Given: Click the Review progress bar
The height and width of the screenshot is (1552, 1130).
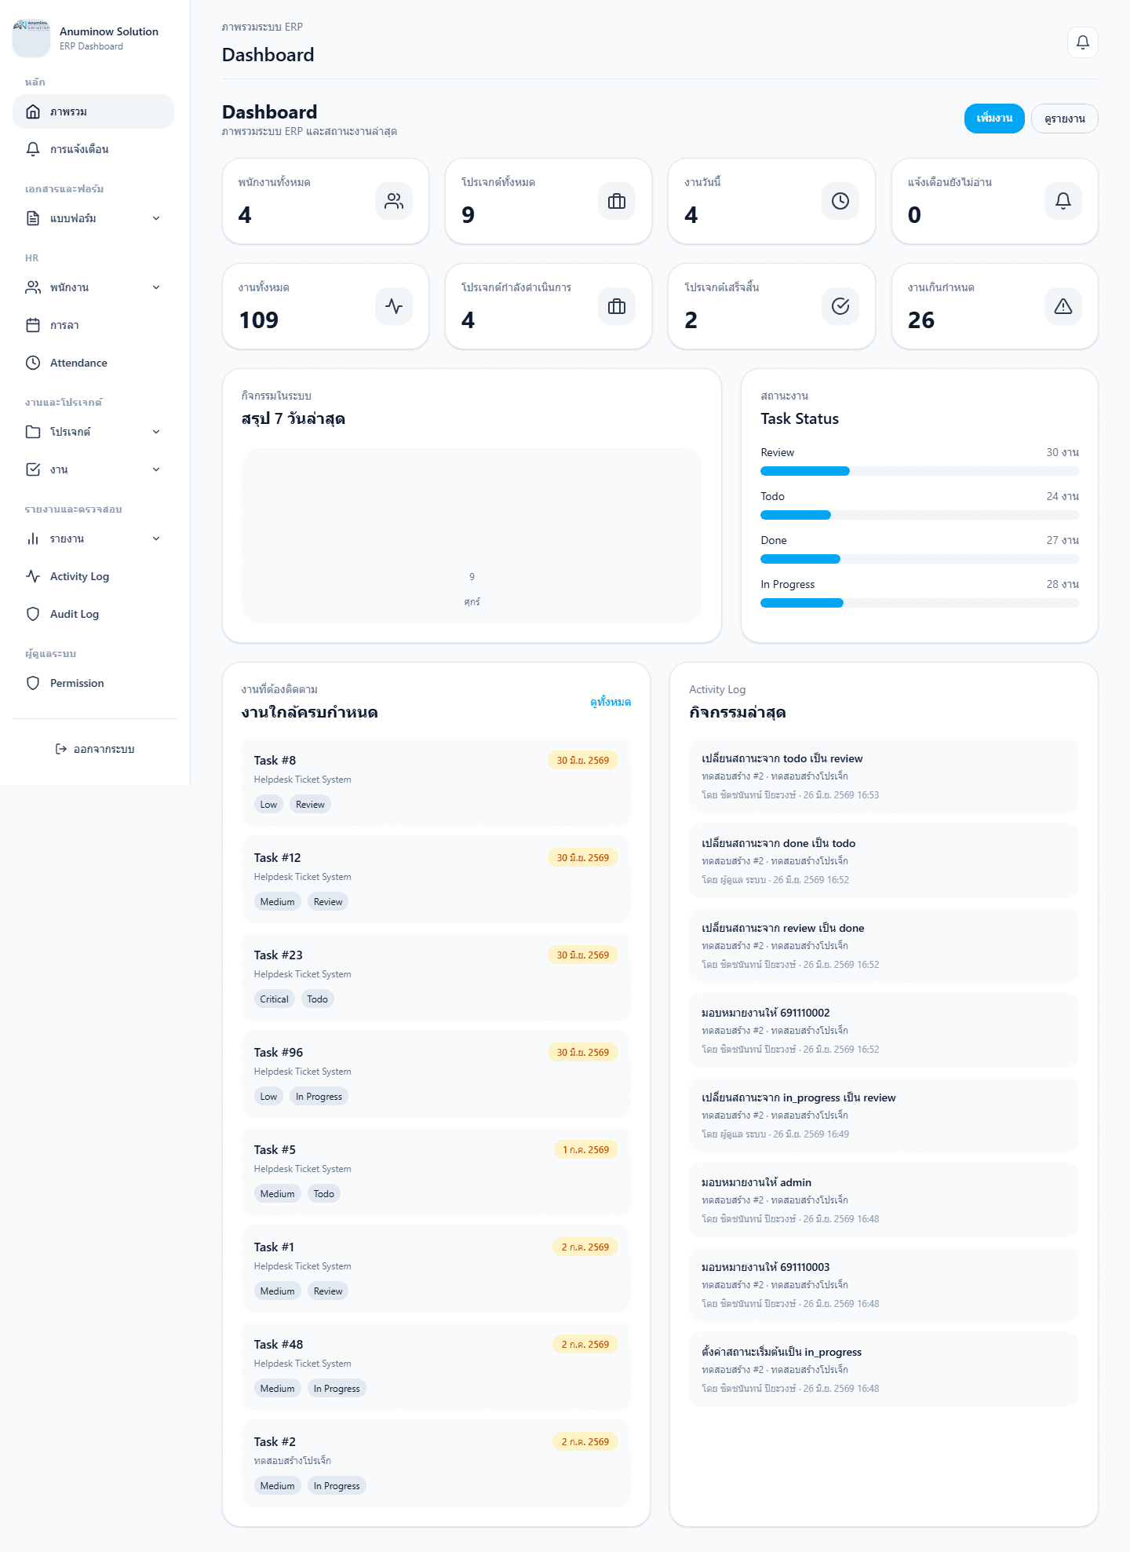Looking at the screenshot, I should 920,471.
